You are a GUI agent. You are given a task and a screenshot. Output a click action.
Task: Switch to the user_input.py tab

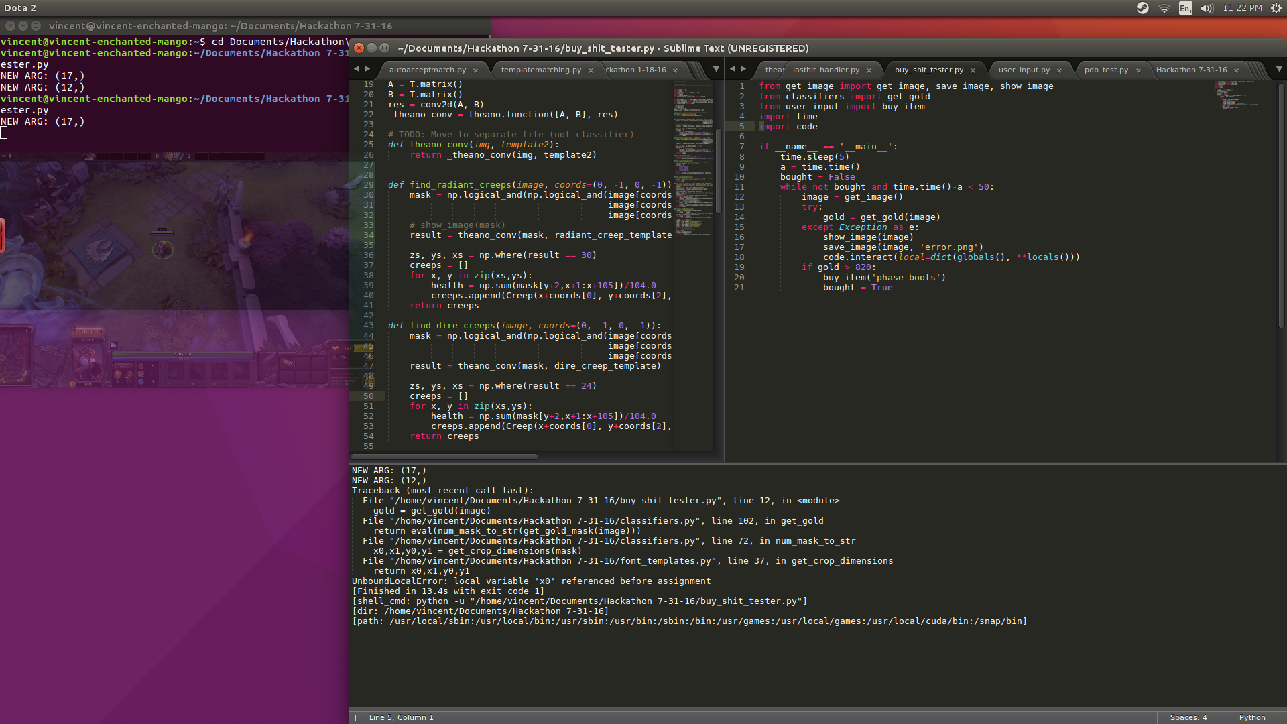tap(1024, 70)
